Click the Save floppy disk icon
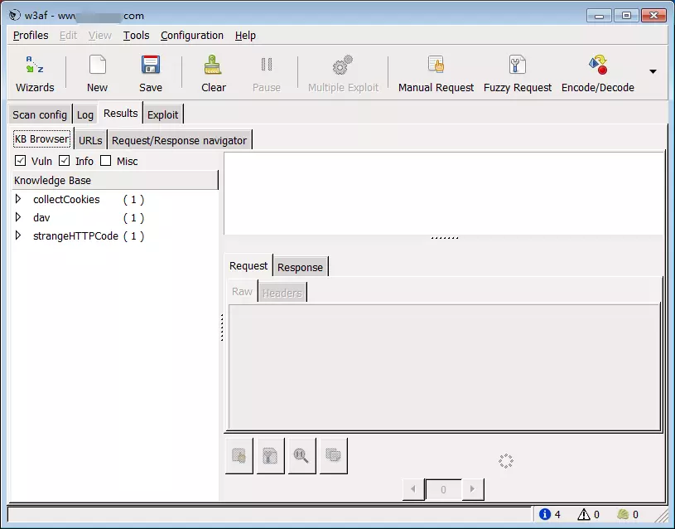The height and width of the screenshot is (529, 675). [151, 66]
